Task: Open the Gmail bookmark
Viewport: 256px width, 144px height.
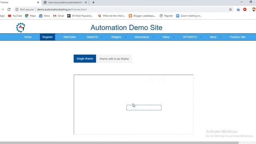Action: coord(58,16)
